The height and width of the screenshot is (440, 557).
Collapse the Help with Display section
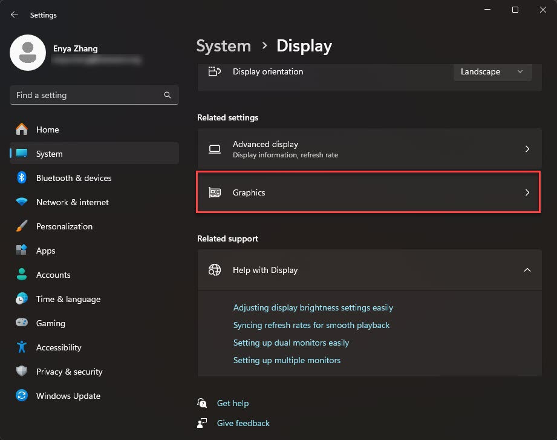[527, 270]
